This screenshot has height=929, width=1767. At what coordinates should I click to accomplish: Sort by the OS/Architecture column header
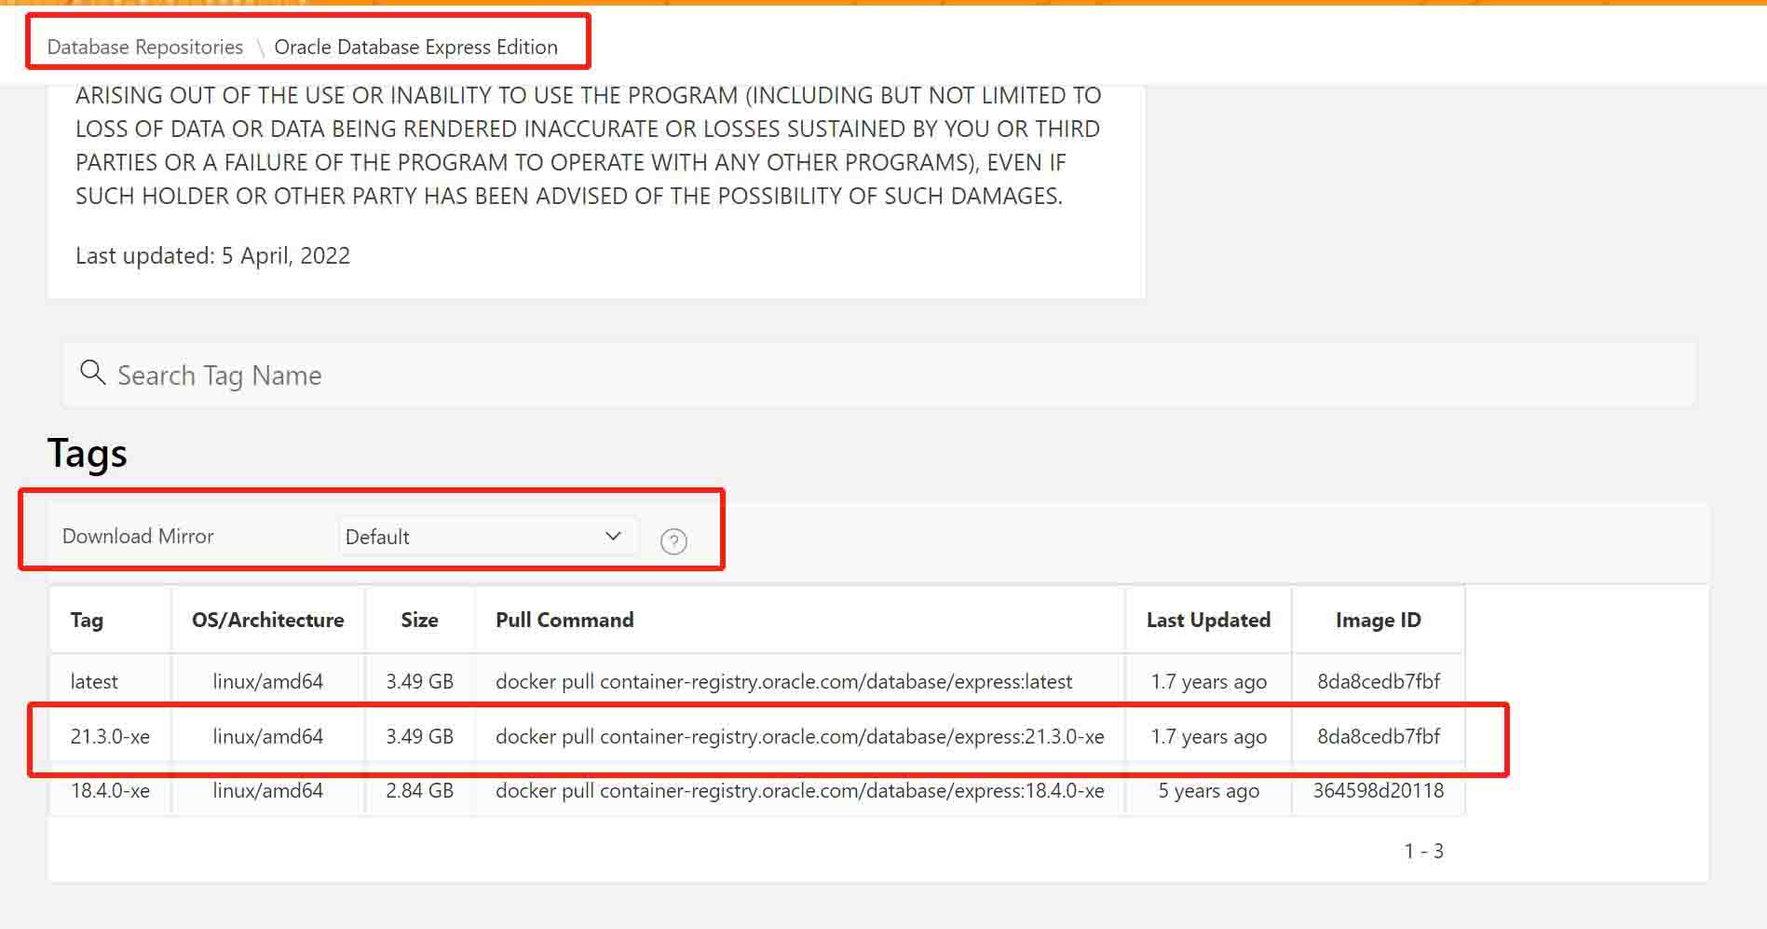point(267,620)
